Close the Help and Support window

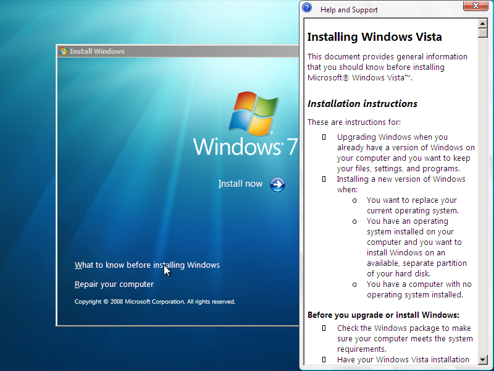tap(474, 6)
